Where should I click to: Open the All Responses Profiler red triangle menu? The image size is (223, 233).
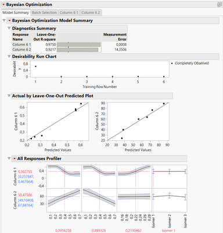[x=15, y=158]
